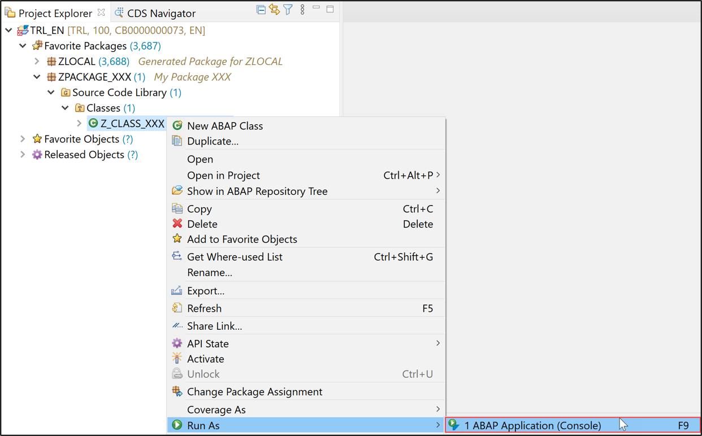
Task: Click the greyed Unlock menu entry
Action: (x=306, y=374)
